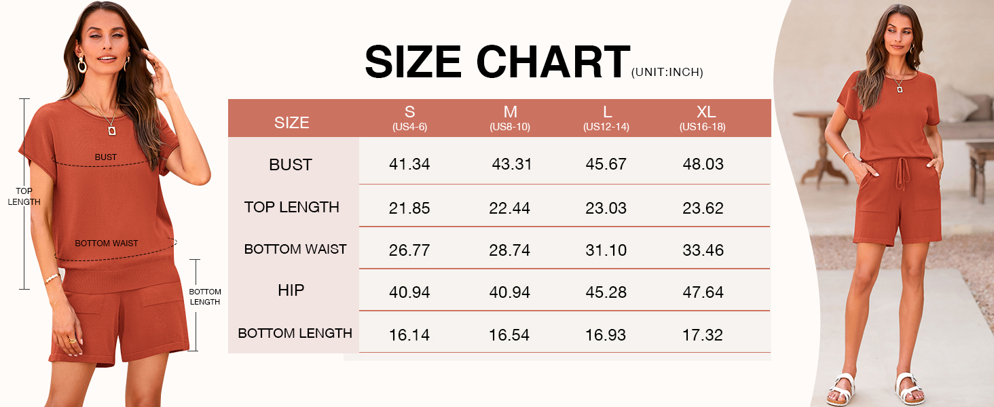Click the BOTTOM WAIST row label in table

[295, 250]
